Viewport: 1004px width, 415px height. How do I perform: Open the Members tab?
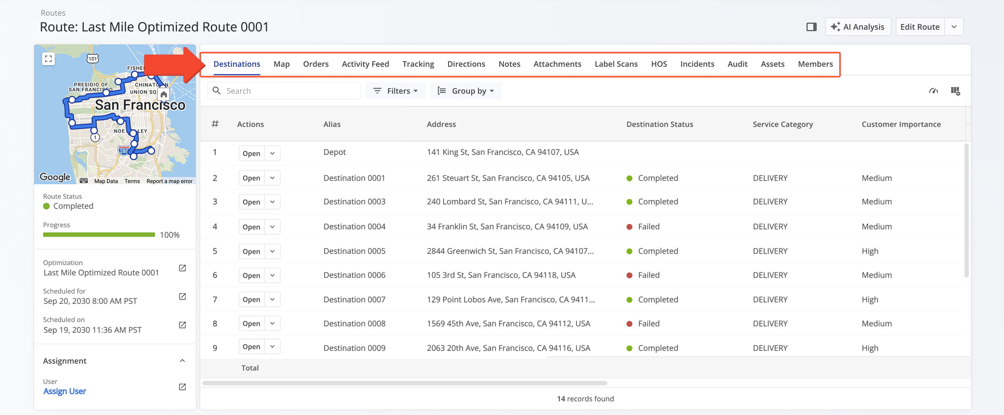(x=815, y=64)
